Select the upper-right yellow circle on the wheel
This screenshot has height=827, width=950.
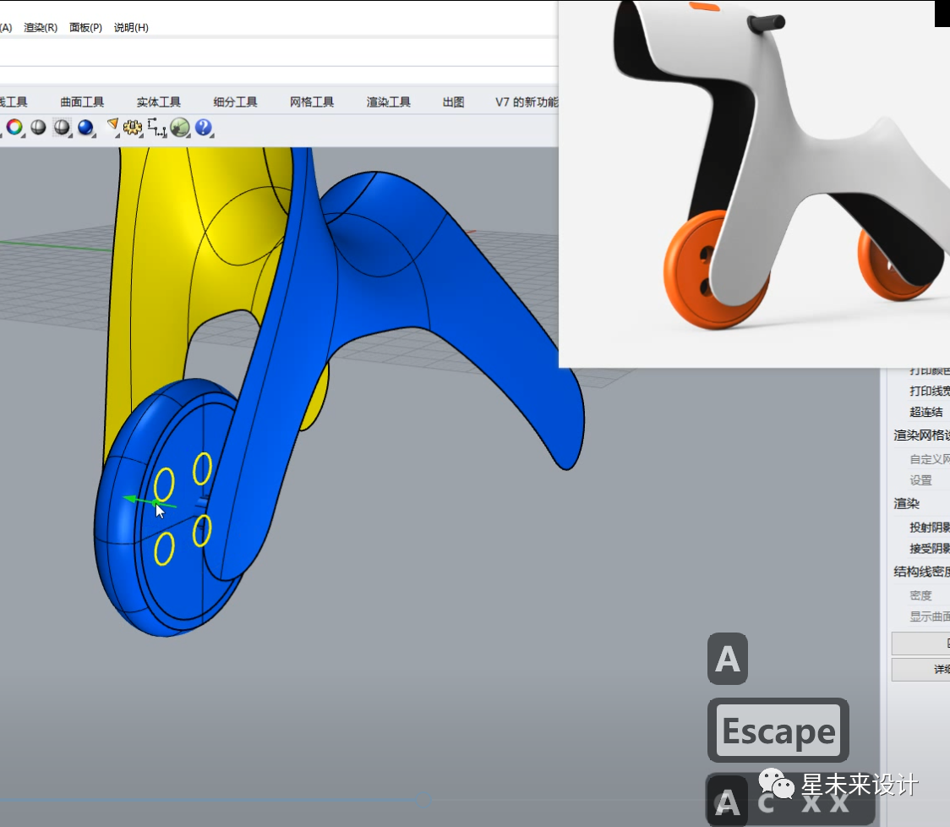point(202,468)
